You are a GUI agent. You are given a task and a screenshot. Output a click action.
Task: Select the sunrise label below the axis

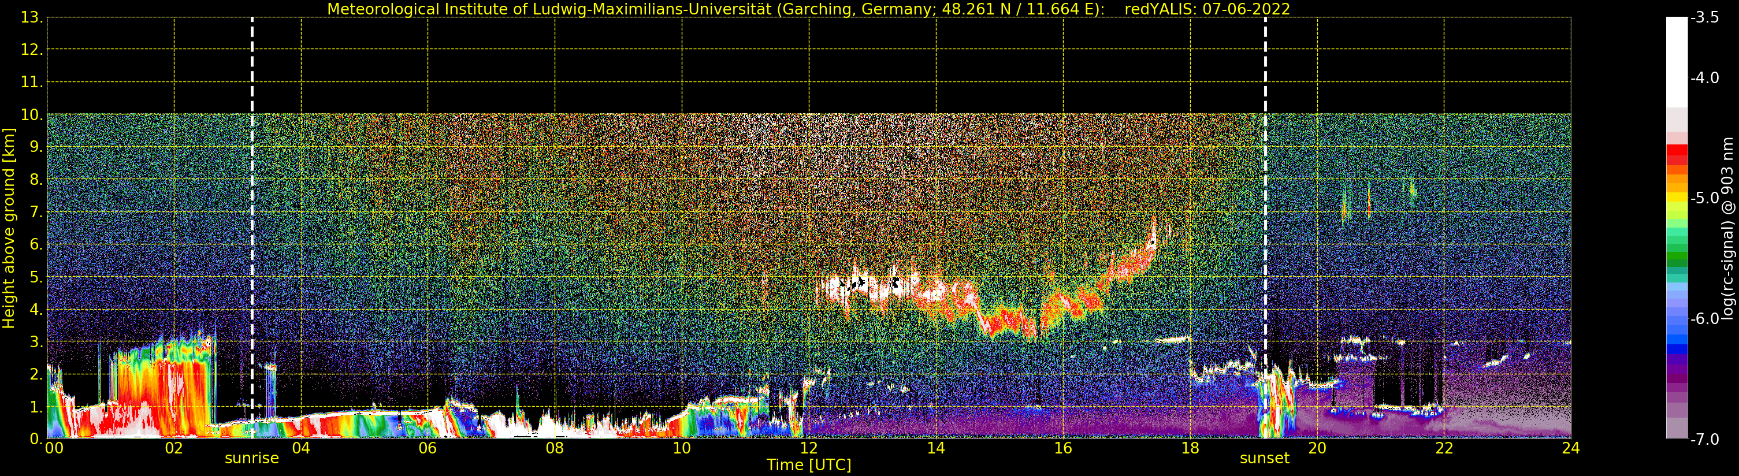252,459
